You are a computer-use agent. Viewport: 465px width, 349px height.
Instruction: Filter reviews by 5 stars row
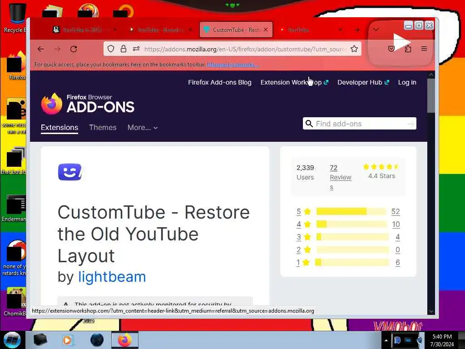tap(348, 212)
